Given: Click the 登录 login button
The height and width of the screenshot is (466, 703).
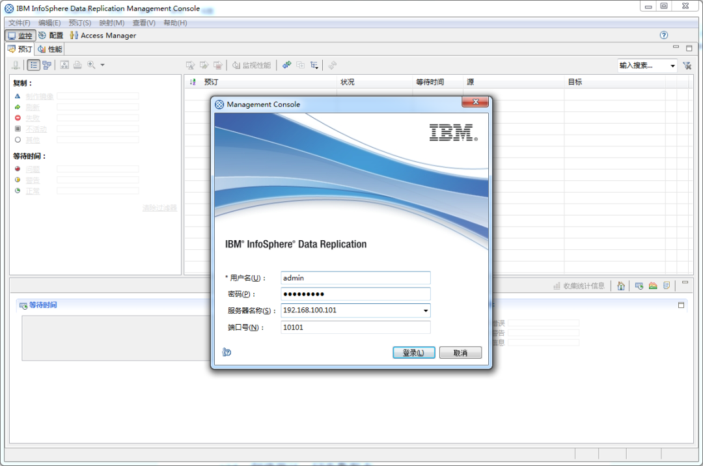Looking at the screenshot, I should (414, 353).
